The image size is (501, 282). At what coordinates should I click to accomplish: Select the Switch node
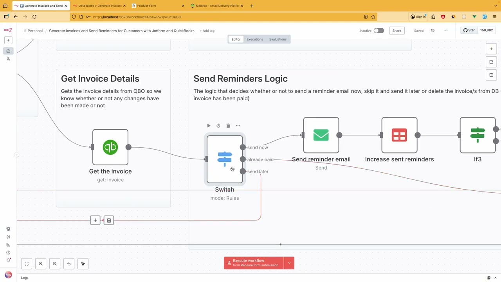click(225, 159)
